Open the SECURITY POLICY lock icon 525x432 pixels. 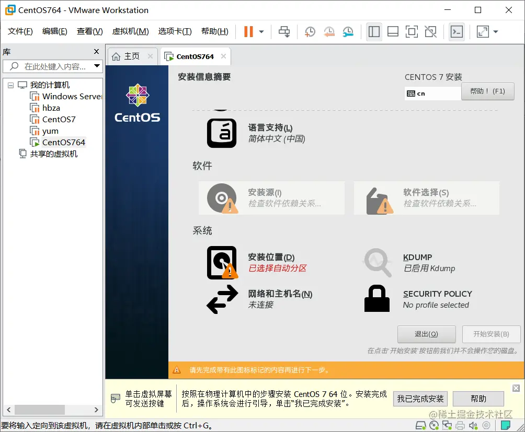click(x=377, y=299)
